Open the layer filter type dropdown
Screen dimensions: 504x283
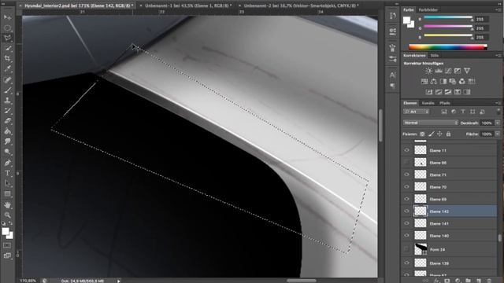[x=417, y=112]
